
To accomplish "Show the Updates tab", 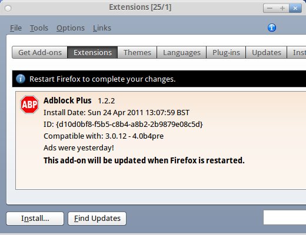I will point(267,52).
